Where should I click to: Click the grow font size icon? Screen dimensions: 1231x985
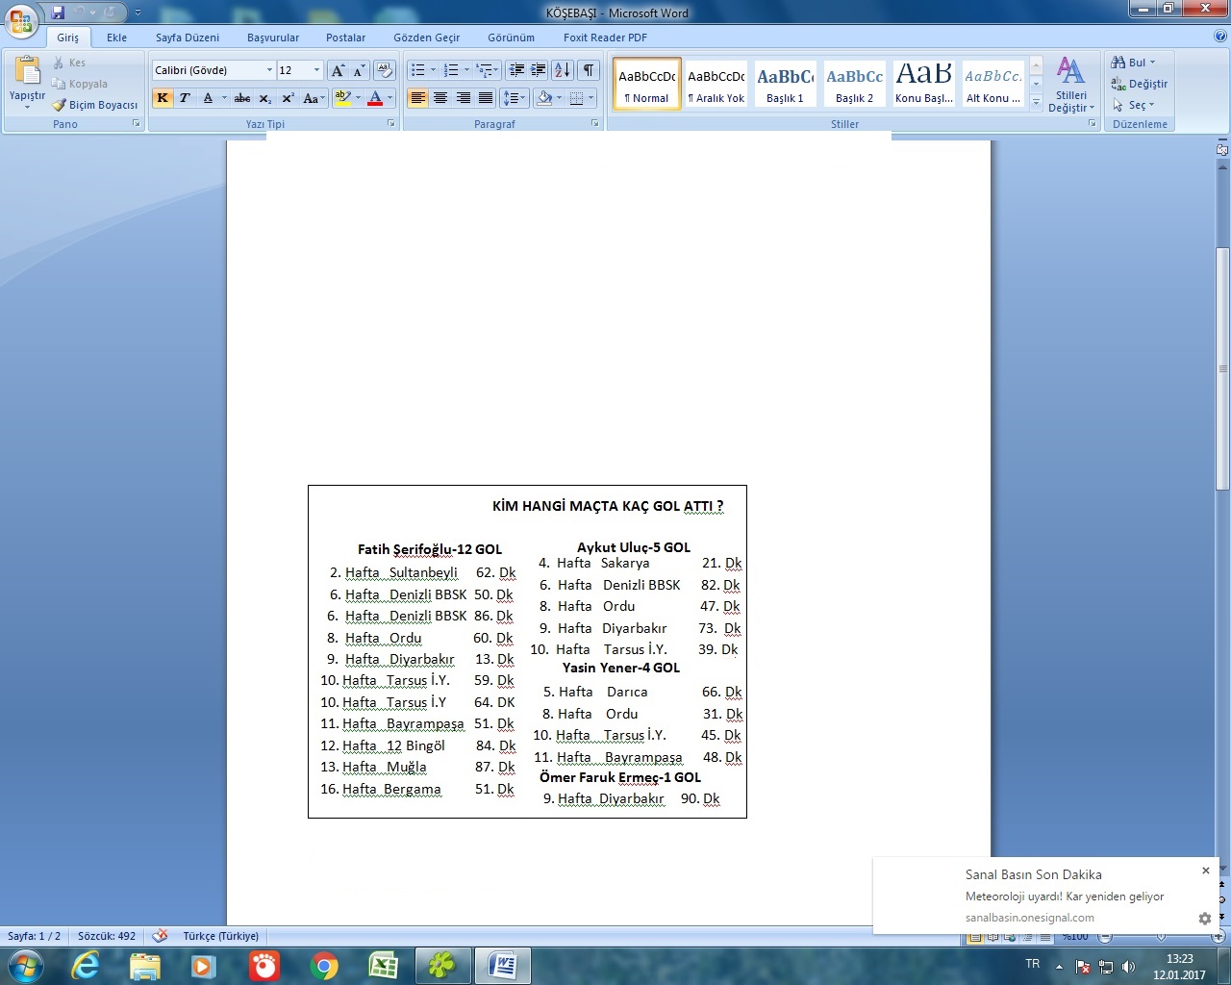click(x=337, y=70)
